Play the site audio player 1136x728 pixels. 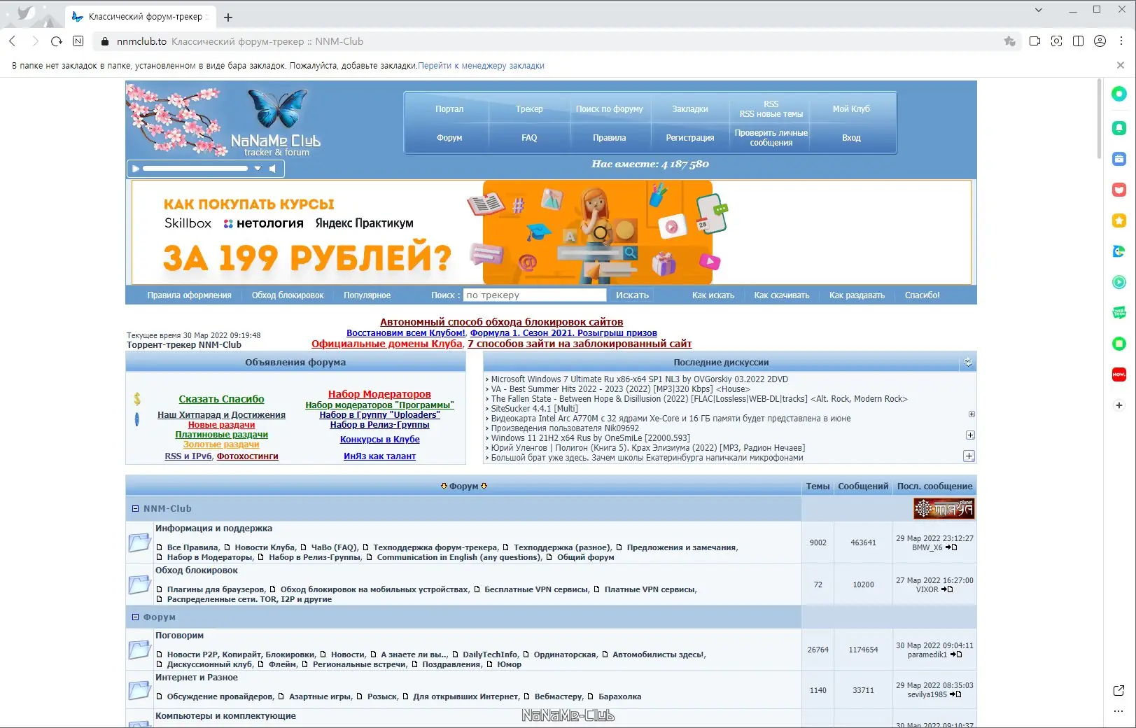[136, 169]
